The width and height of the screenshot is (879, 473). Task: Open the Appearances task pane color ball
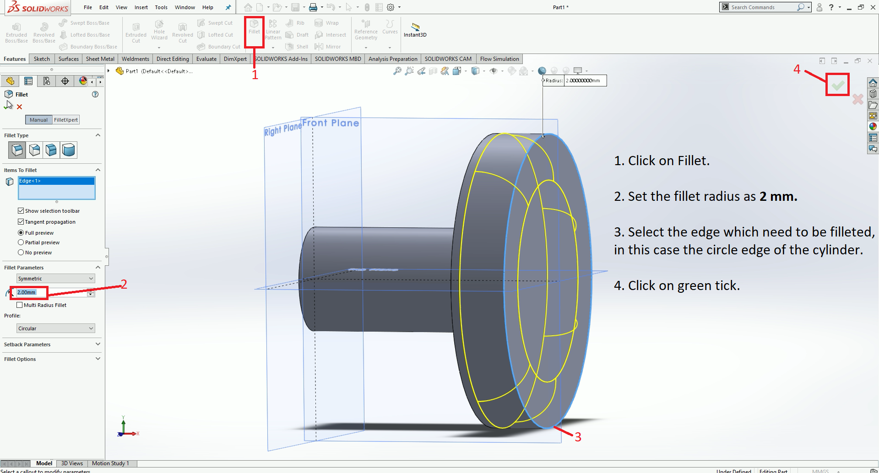(x=873, y=127)
